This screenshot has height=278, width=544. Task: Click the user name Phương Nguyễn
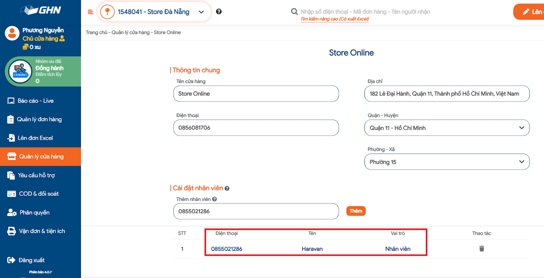coord(43,30)
